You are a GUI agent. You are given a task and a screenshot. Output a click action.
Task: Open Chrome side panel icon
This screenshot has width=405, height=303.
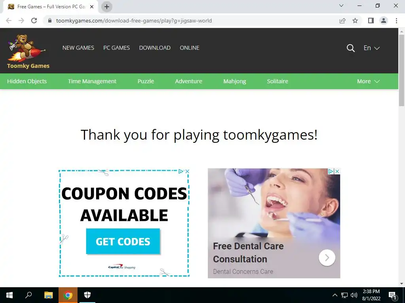371,21
